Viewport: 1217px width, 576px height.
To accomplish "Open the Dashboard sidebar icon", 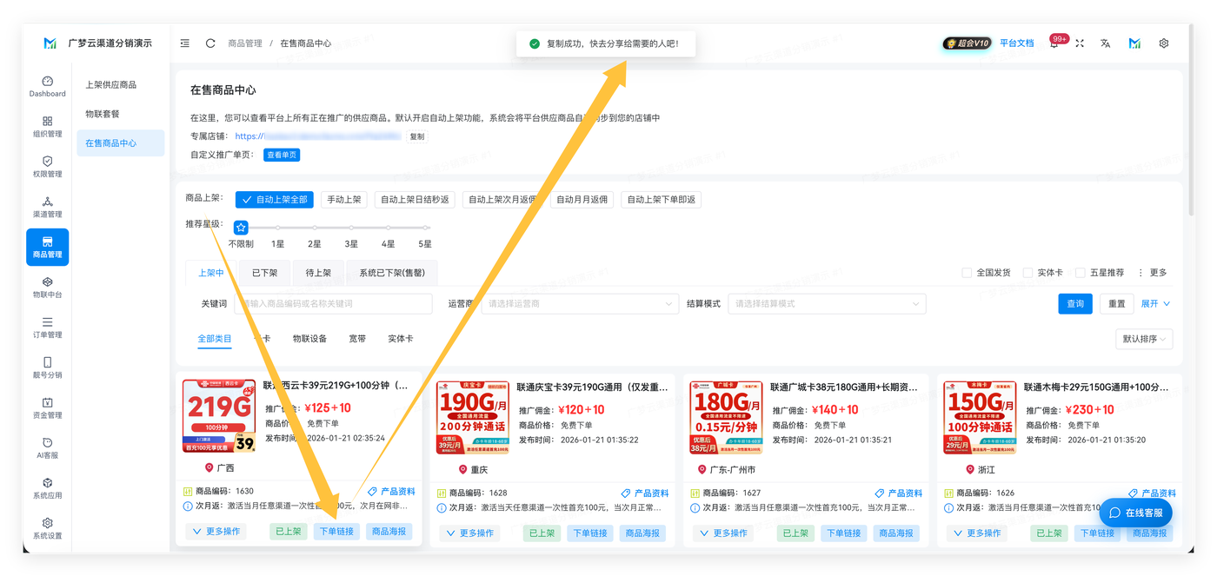I will [47, 86].
